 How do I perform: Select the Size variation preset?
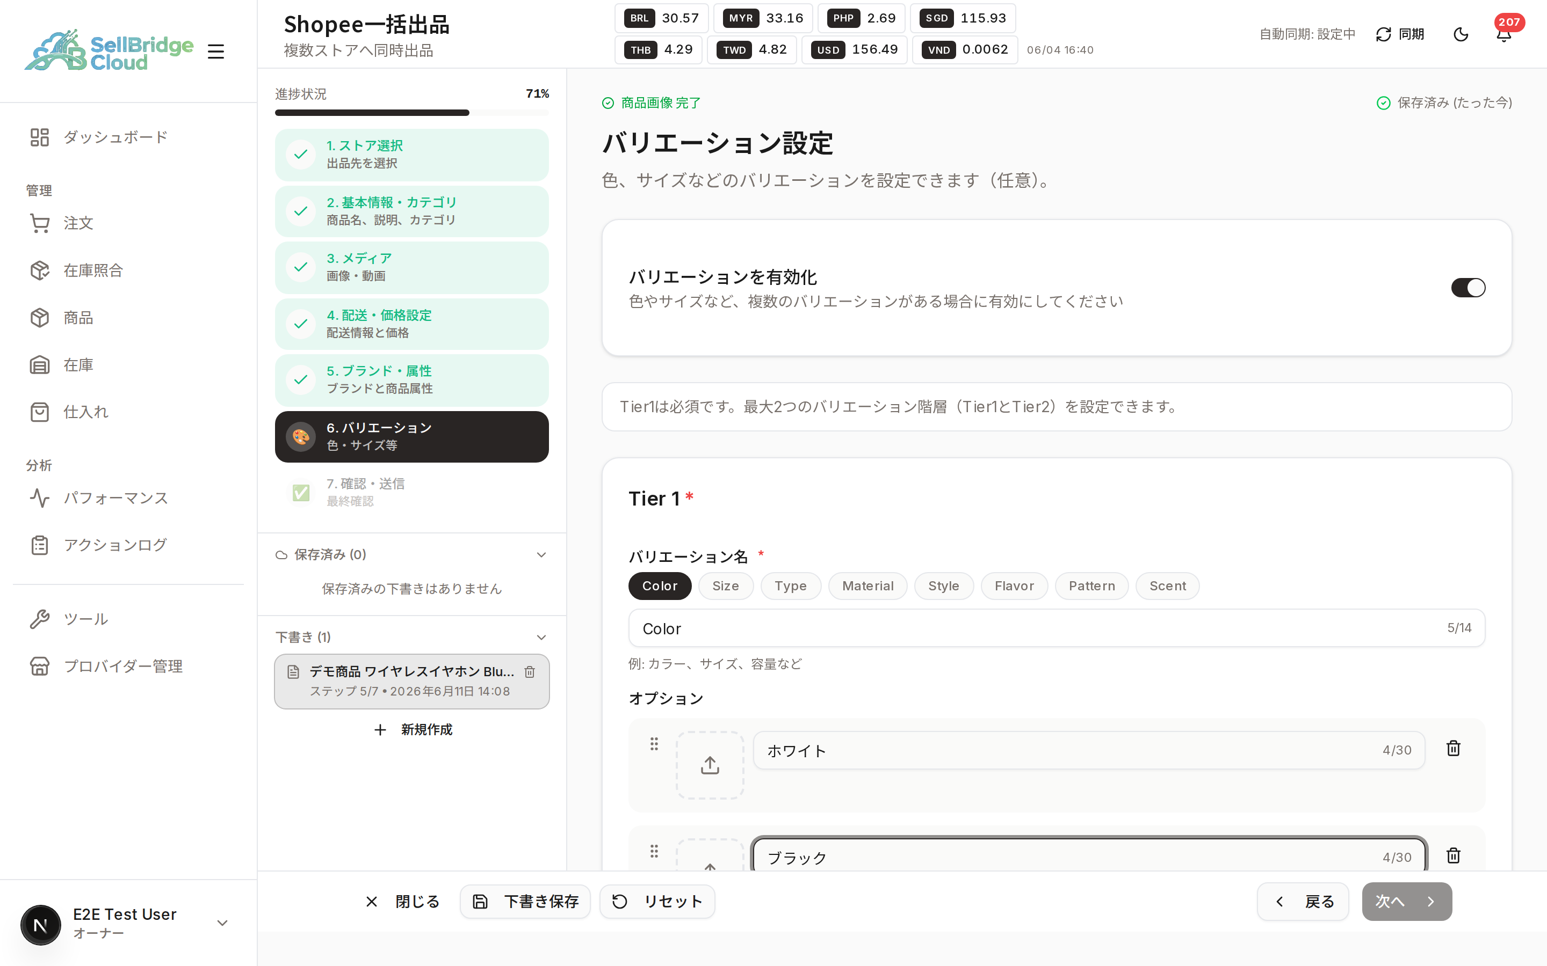(x=726, y=586)
